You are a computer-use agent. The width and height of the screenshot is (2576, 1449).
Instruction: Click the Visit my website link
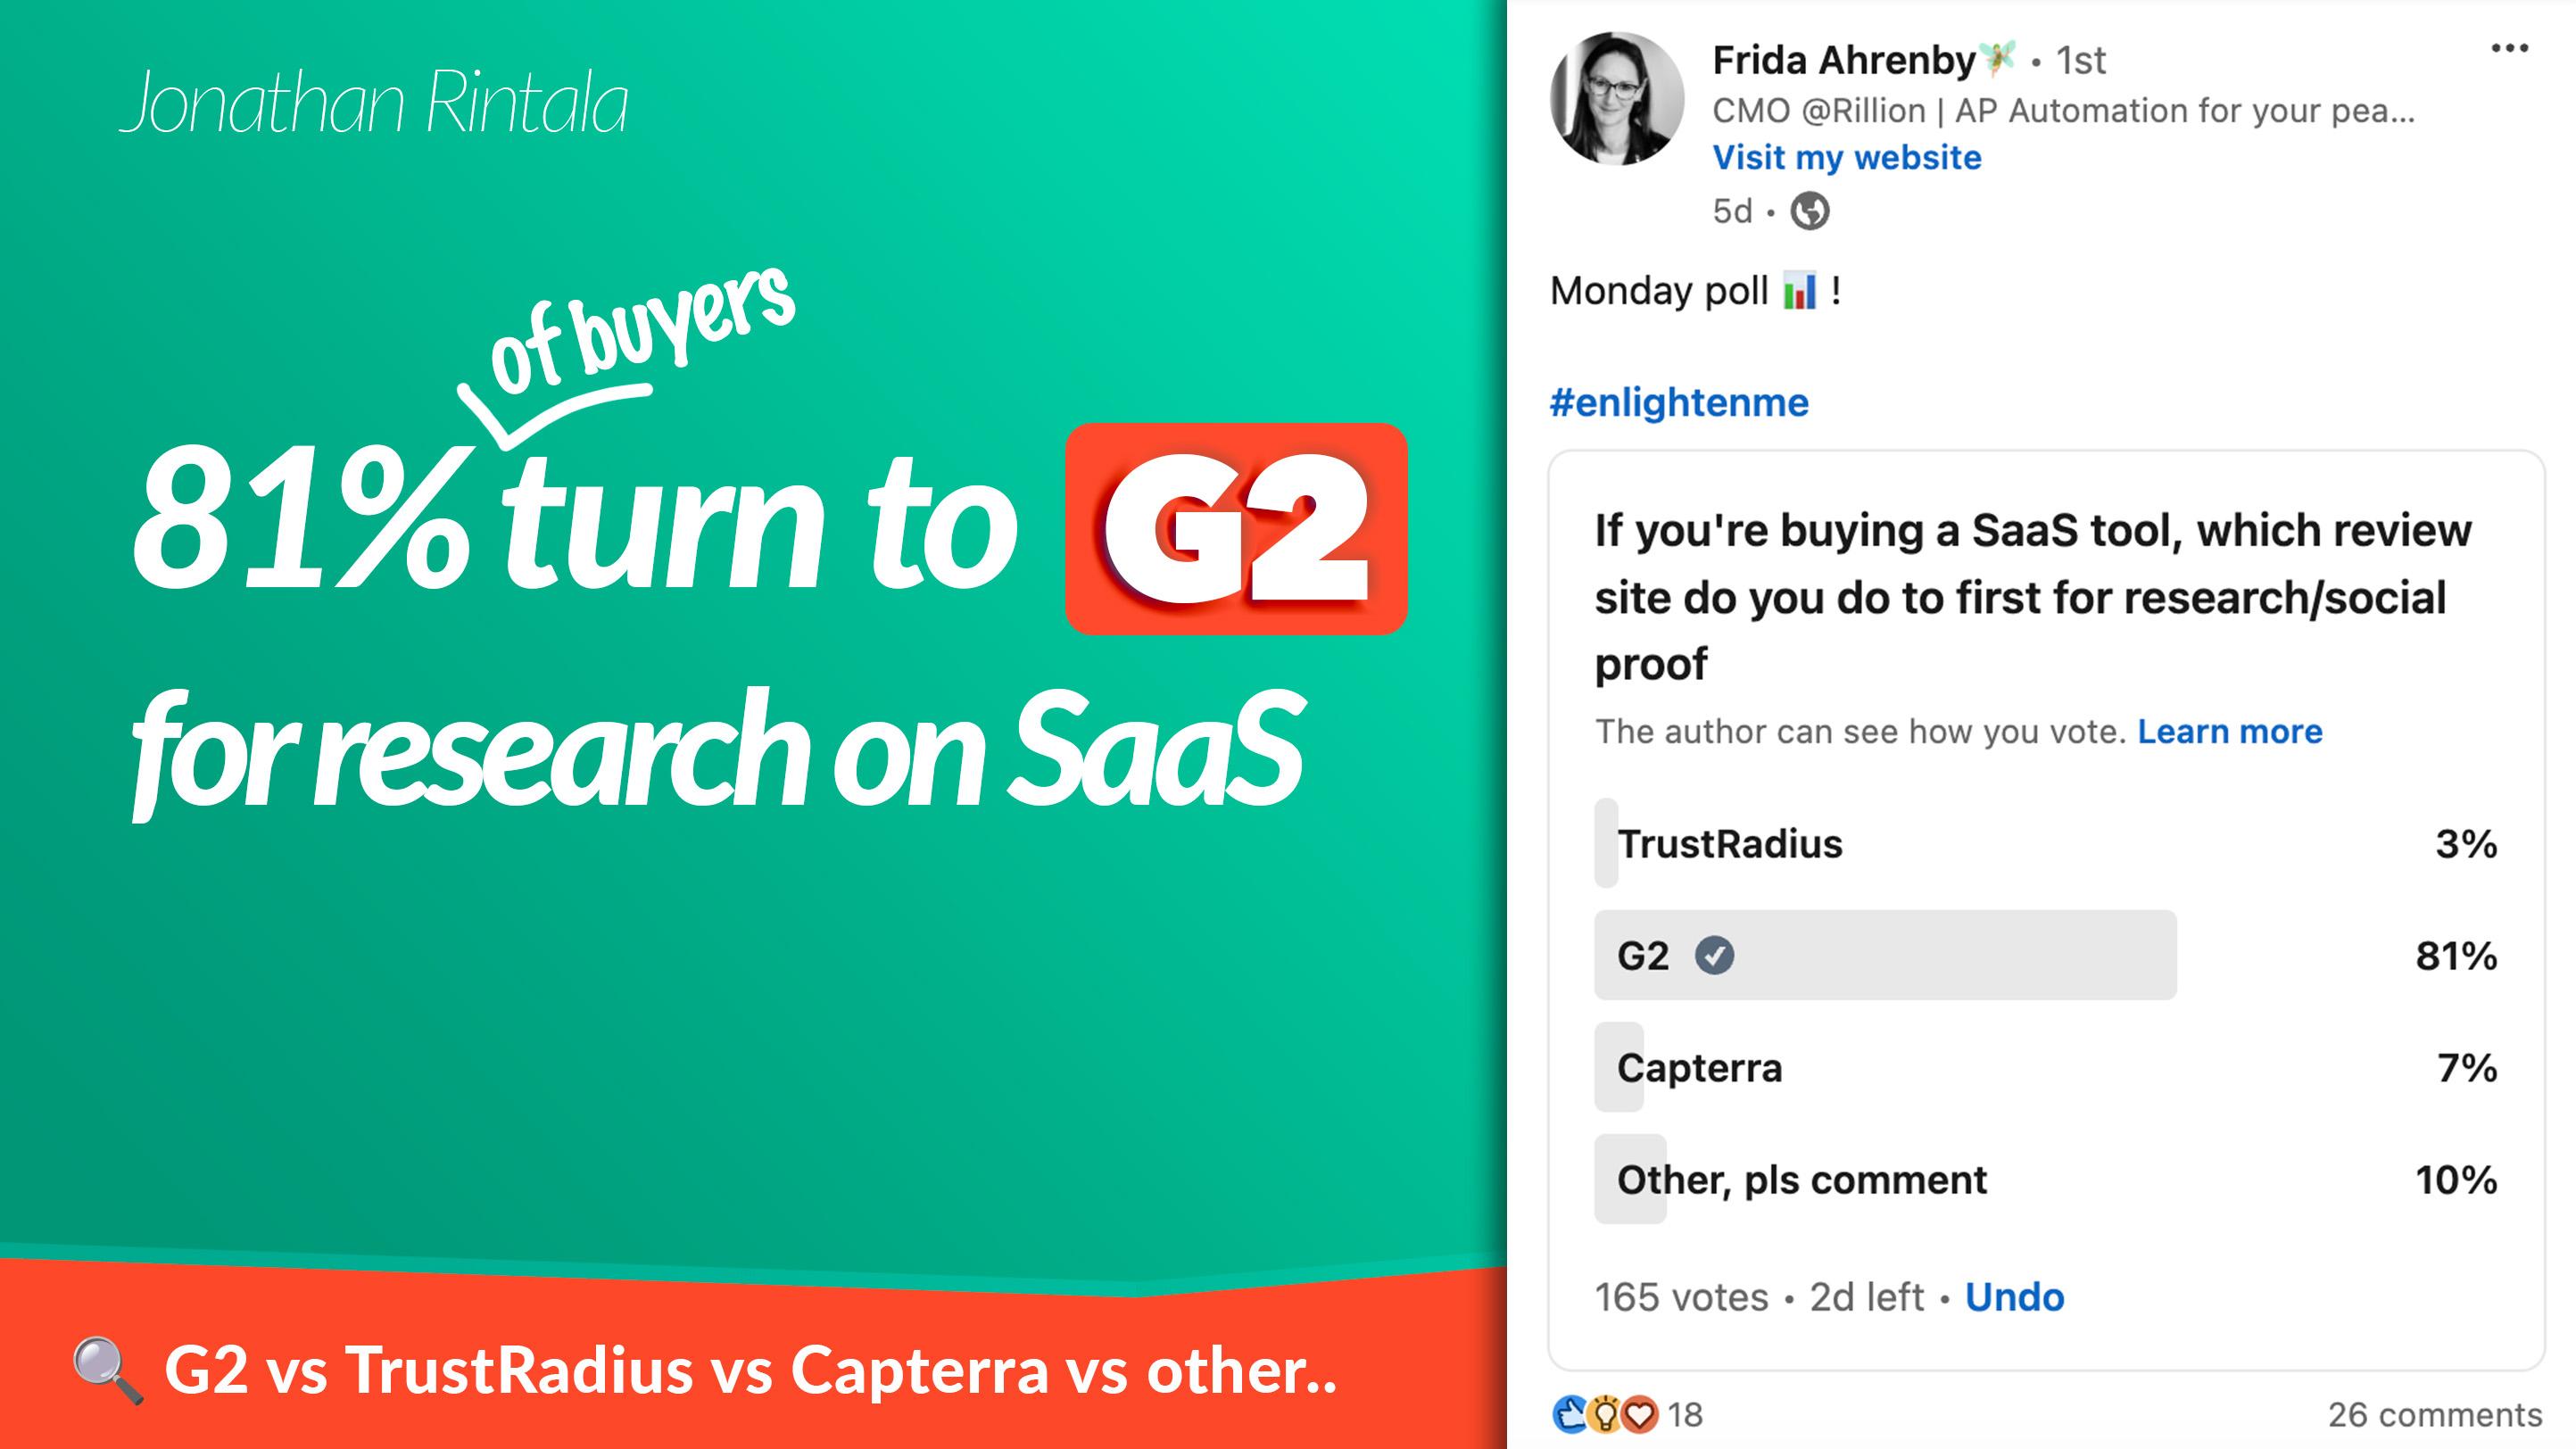(x=1845, y=155)
